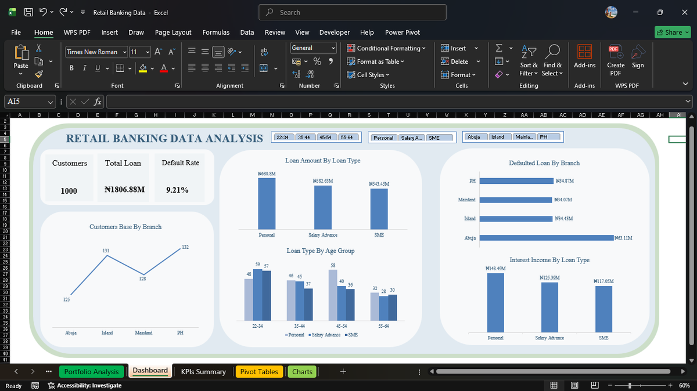Apply center horizontal alignment

pos(205,68)
